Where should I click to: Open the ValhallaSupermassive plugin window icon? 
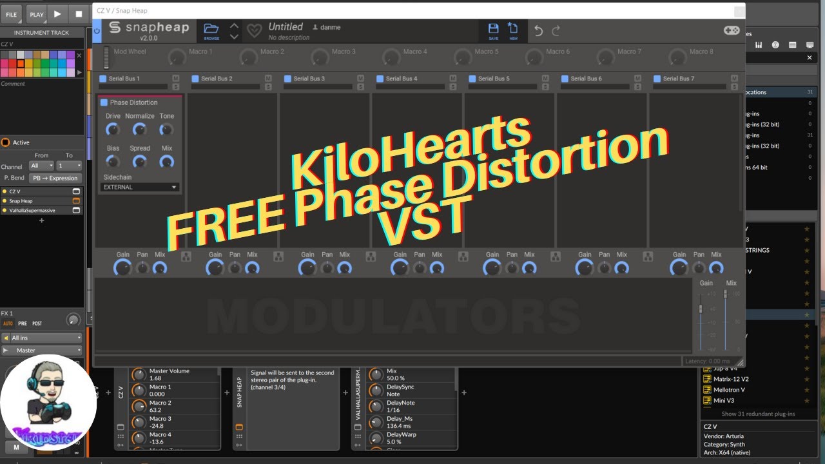pos(76,210)
